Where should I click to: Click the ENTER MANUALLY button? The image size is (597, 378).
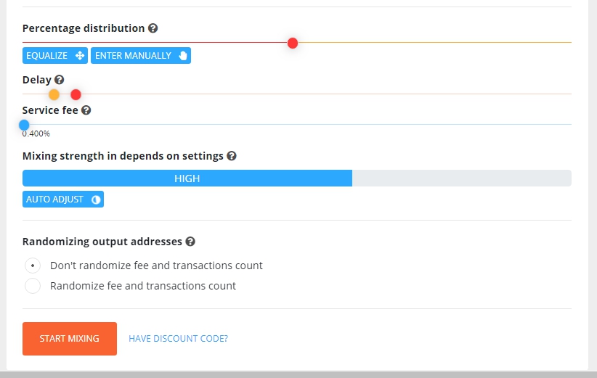(141, 56)
